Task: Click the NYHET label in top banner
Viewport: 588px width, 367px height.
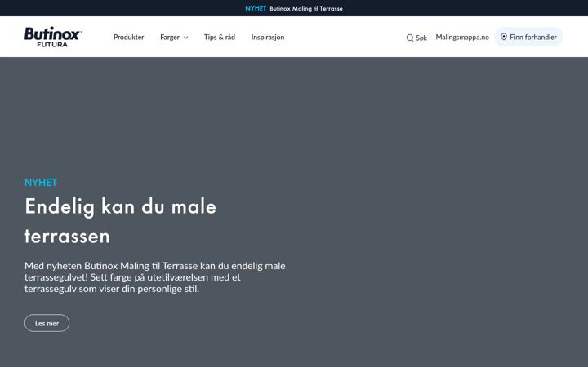Action: click(x=256, y=8)
